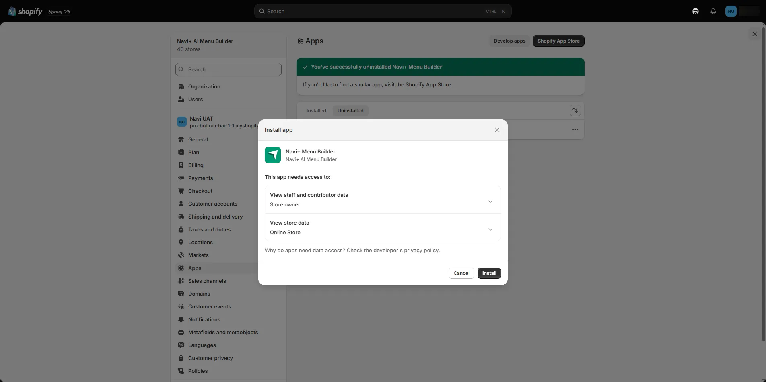Click the Locations pin icon

pyautogui.click(x=181, y=242)
